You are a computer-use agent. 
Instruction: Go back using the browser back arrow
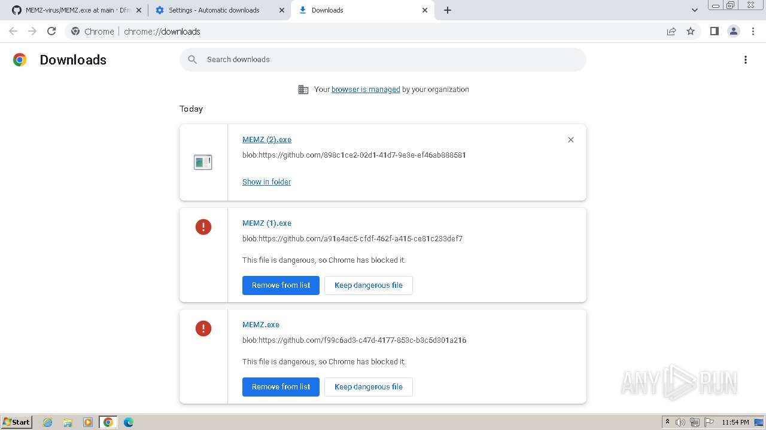click(13, 31)
